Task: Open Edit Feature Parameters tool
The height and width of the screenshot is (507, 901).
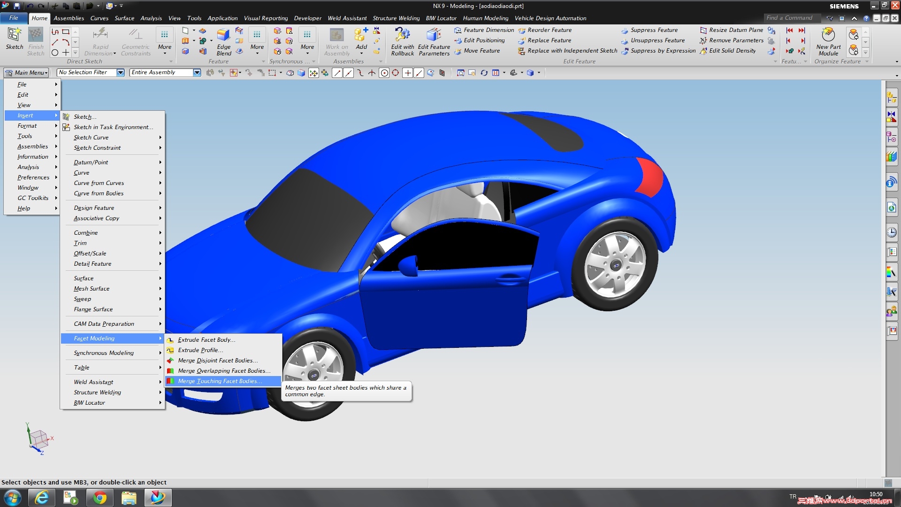Action: point(434,41)
